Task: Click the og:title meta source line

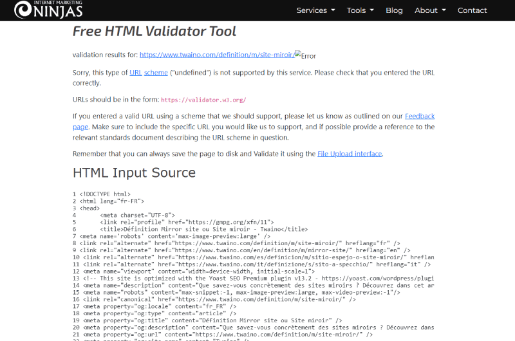Action: 207,320
